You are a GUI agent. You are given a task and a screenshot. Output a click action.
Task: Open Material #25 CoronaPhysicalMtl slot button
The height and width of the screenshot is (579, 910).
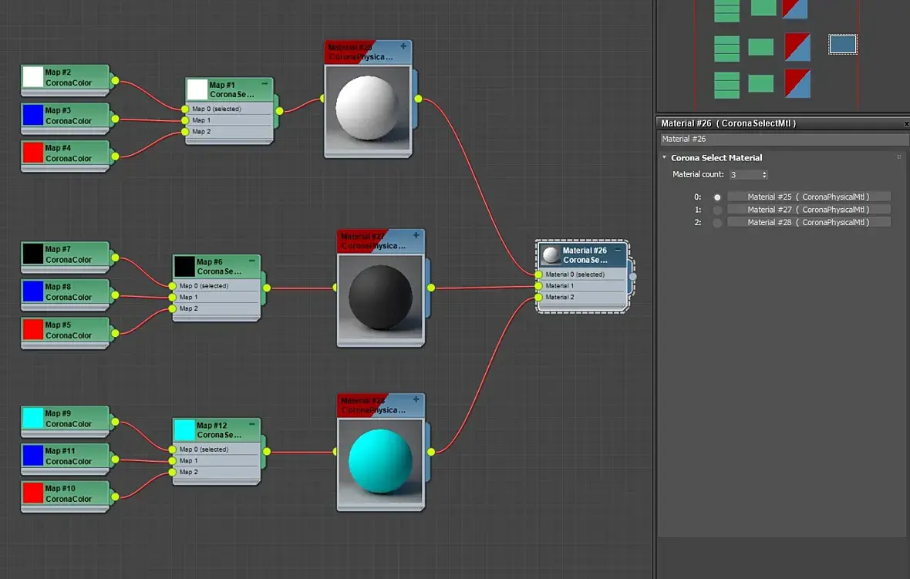pos(808,197)
